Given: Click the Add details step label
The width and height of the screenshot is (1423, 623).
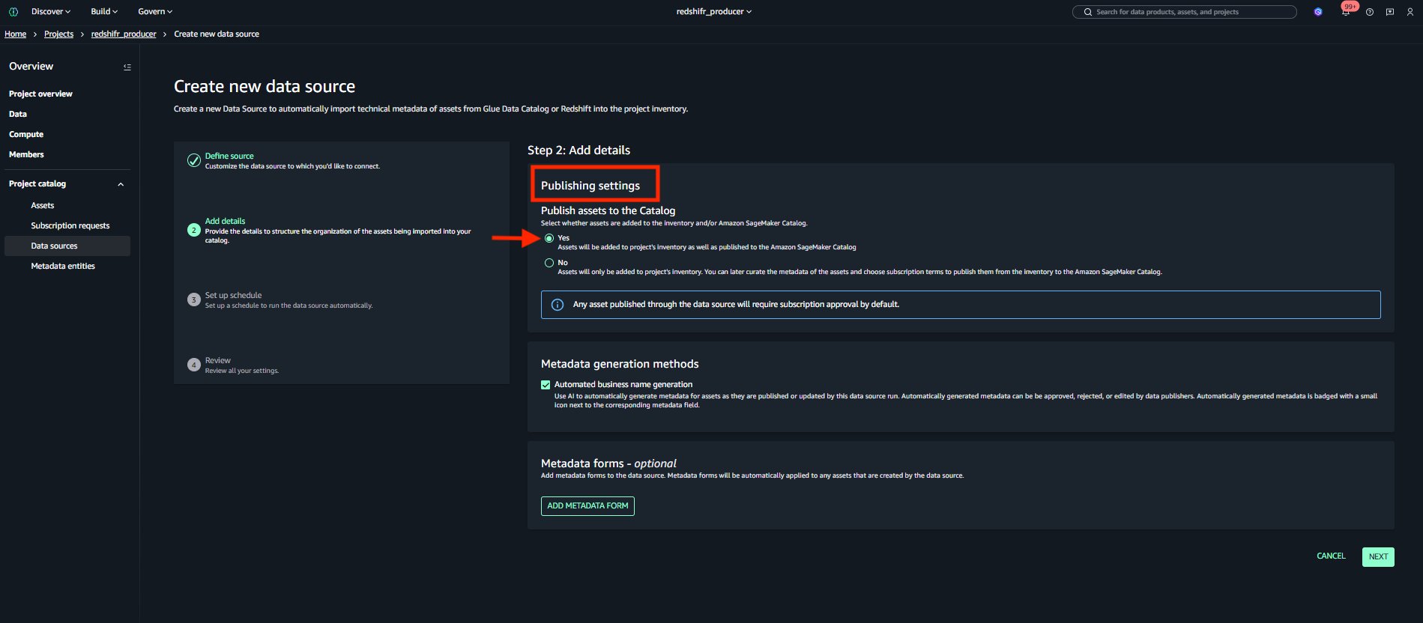Looking at the screenshot, I should [x=225, y=222].
